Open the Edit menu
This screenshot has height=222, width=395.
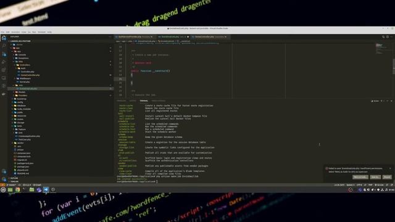coord(8,32)
